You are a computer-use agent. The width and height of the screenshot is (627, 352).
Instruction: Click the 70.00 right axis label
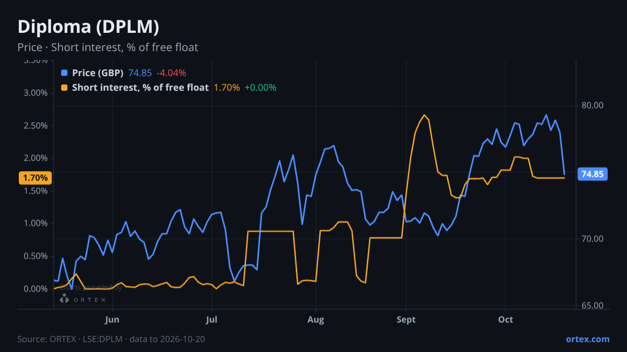[593, 239]
